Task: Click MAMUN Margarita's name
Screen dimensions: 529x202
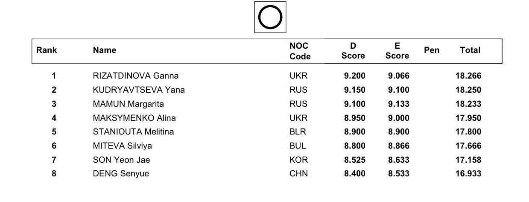Action: (x=128, y=104)
